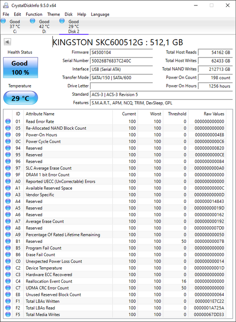Click status icon for Available Reserved Space

(8, 188)
